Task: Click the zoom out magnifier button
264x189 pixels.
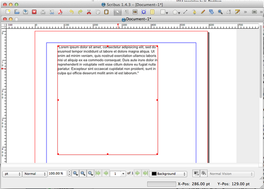Action: pyautogui.click(x=75, y=174)
